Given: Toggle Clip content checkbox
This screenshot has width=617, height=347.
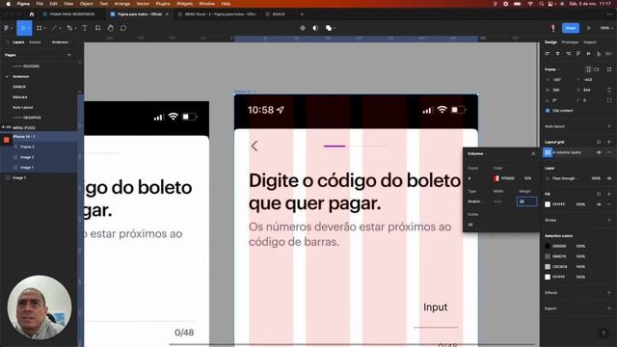Looking at the screenshot, I should coord(548,111).
